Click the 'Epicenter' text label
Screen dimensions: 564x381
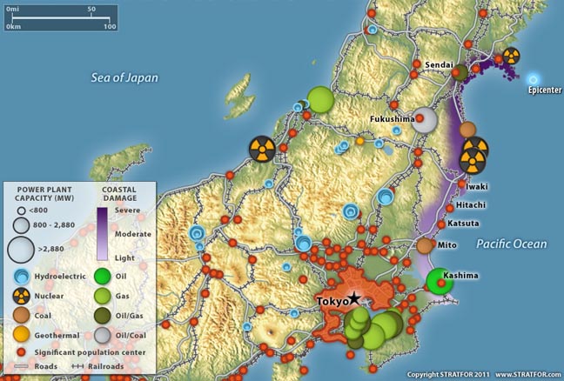(x=545, y=90)
